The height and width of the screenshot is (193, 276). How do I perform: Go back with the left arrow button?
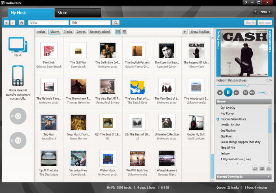pyautogui.click(x=7, y=23)
